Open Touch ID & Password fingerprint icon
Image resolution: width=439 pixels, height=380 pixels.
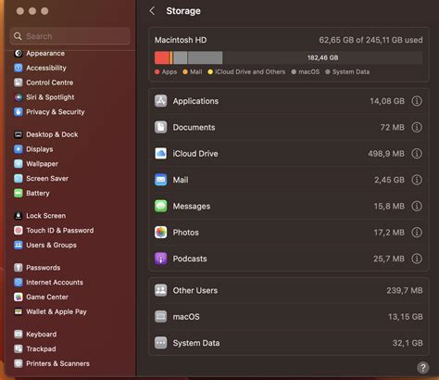[x=19, y=231]
